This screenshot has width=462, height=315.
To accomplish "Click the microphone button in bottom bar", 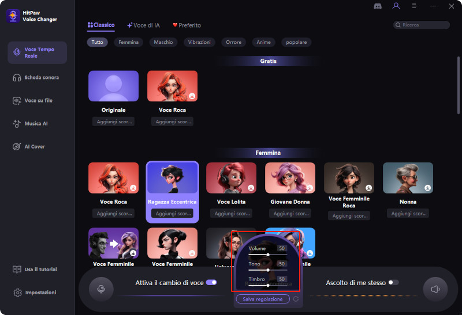I will (x=101, y=289).
